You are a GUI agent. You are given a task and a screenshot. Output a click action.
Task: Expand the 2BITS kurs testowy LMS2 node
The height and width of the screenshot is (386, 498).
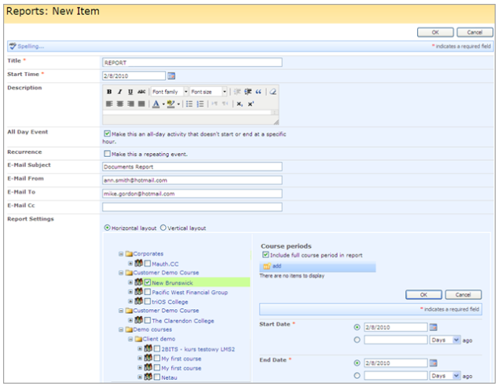(x=140, y=348)
